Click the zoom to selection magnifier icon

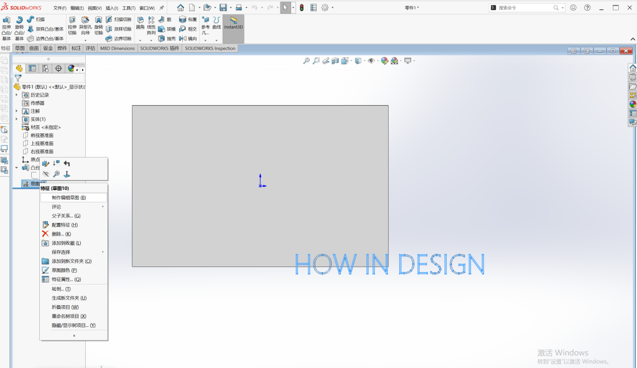pos(57,174)
